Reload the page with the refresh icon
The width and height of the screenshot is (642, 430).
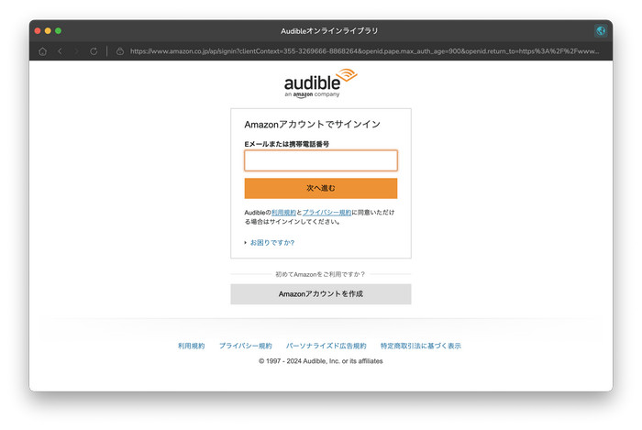click(94, 51)
